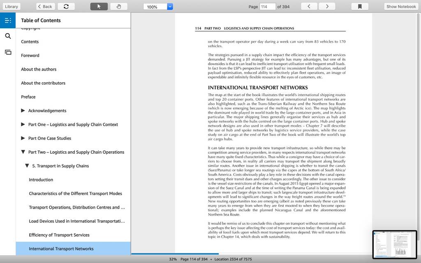421x263 pixels.
Task: Click Acknowledgements label in contents
Action: pyautogui.click(x=47, y=111)
